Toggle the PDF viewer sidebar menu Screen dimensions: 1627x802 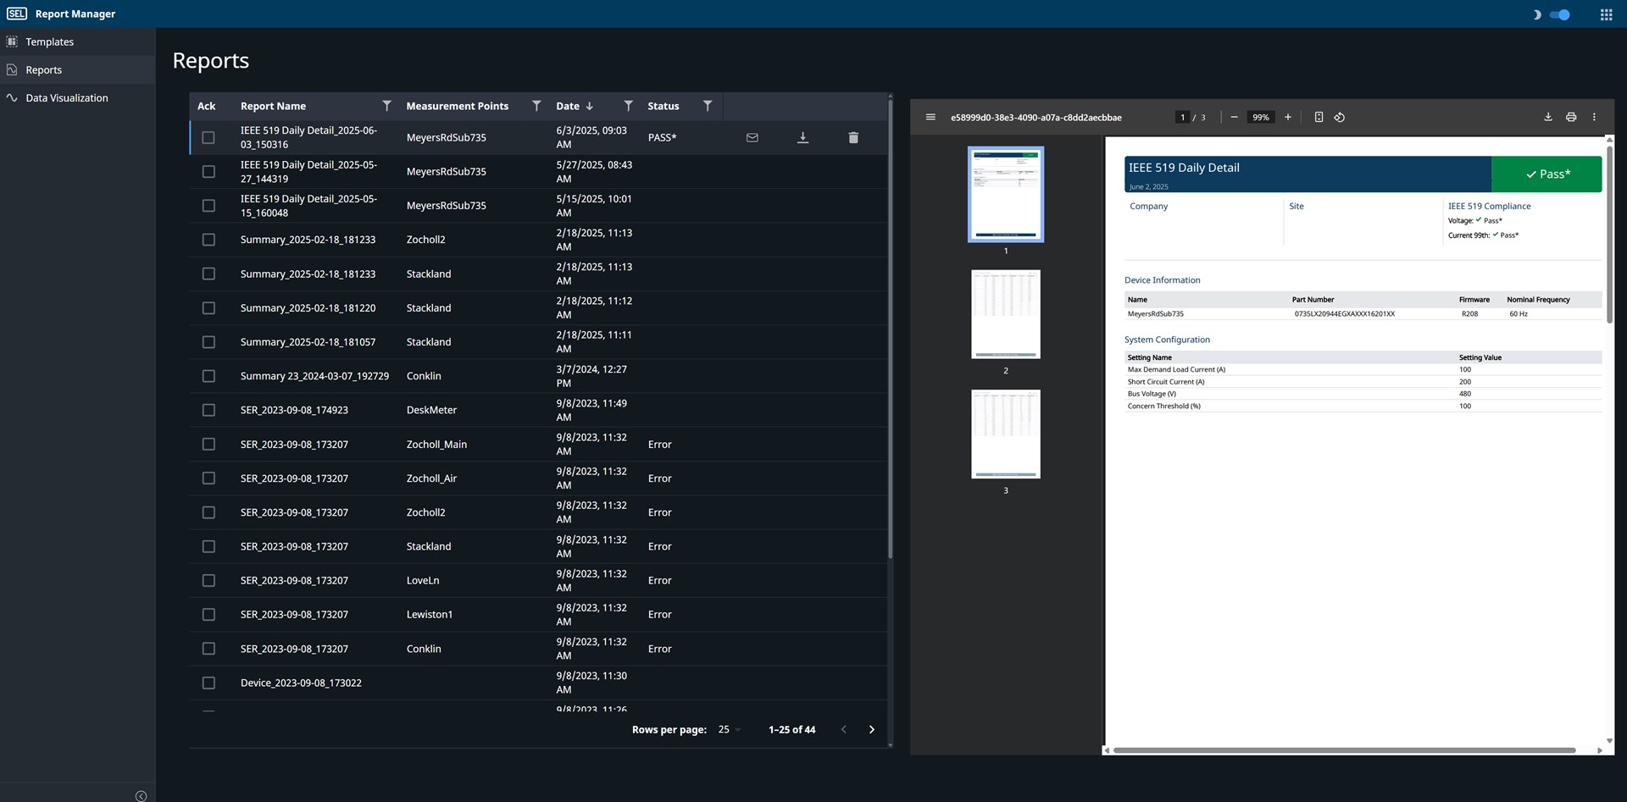pos(930,117)
